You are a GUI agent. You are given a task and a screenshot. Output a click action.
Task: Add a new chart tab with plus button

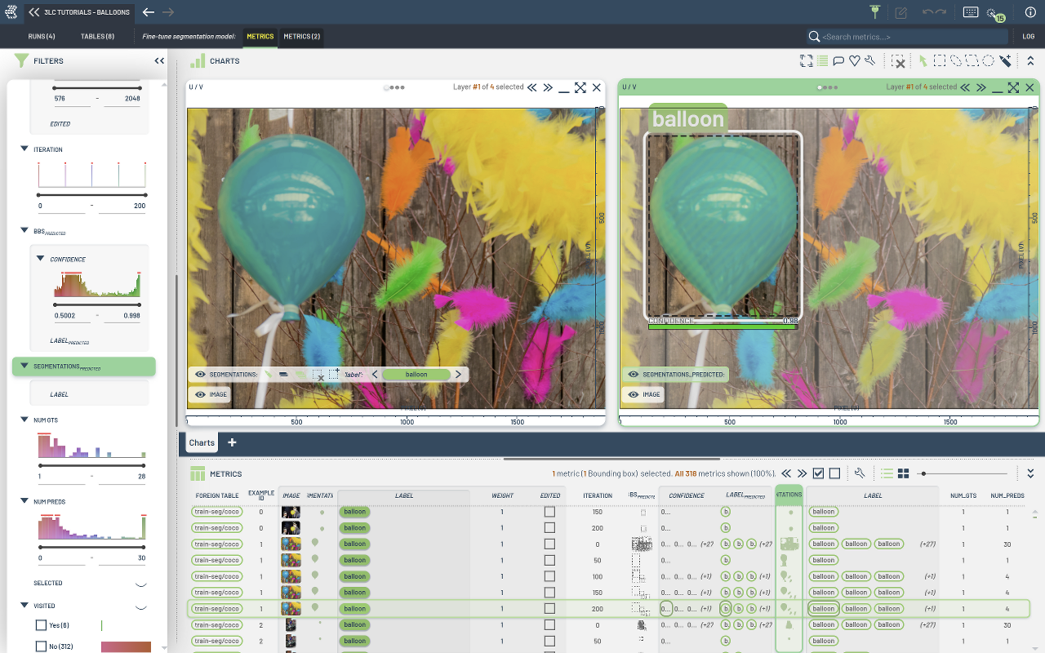232,442
